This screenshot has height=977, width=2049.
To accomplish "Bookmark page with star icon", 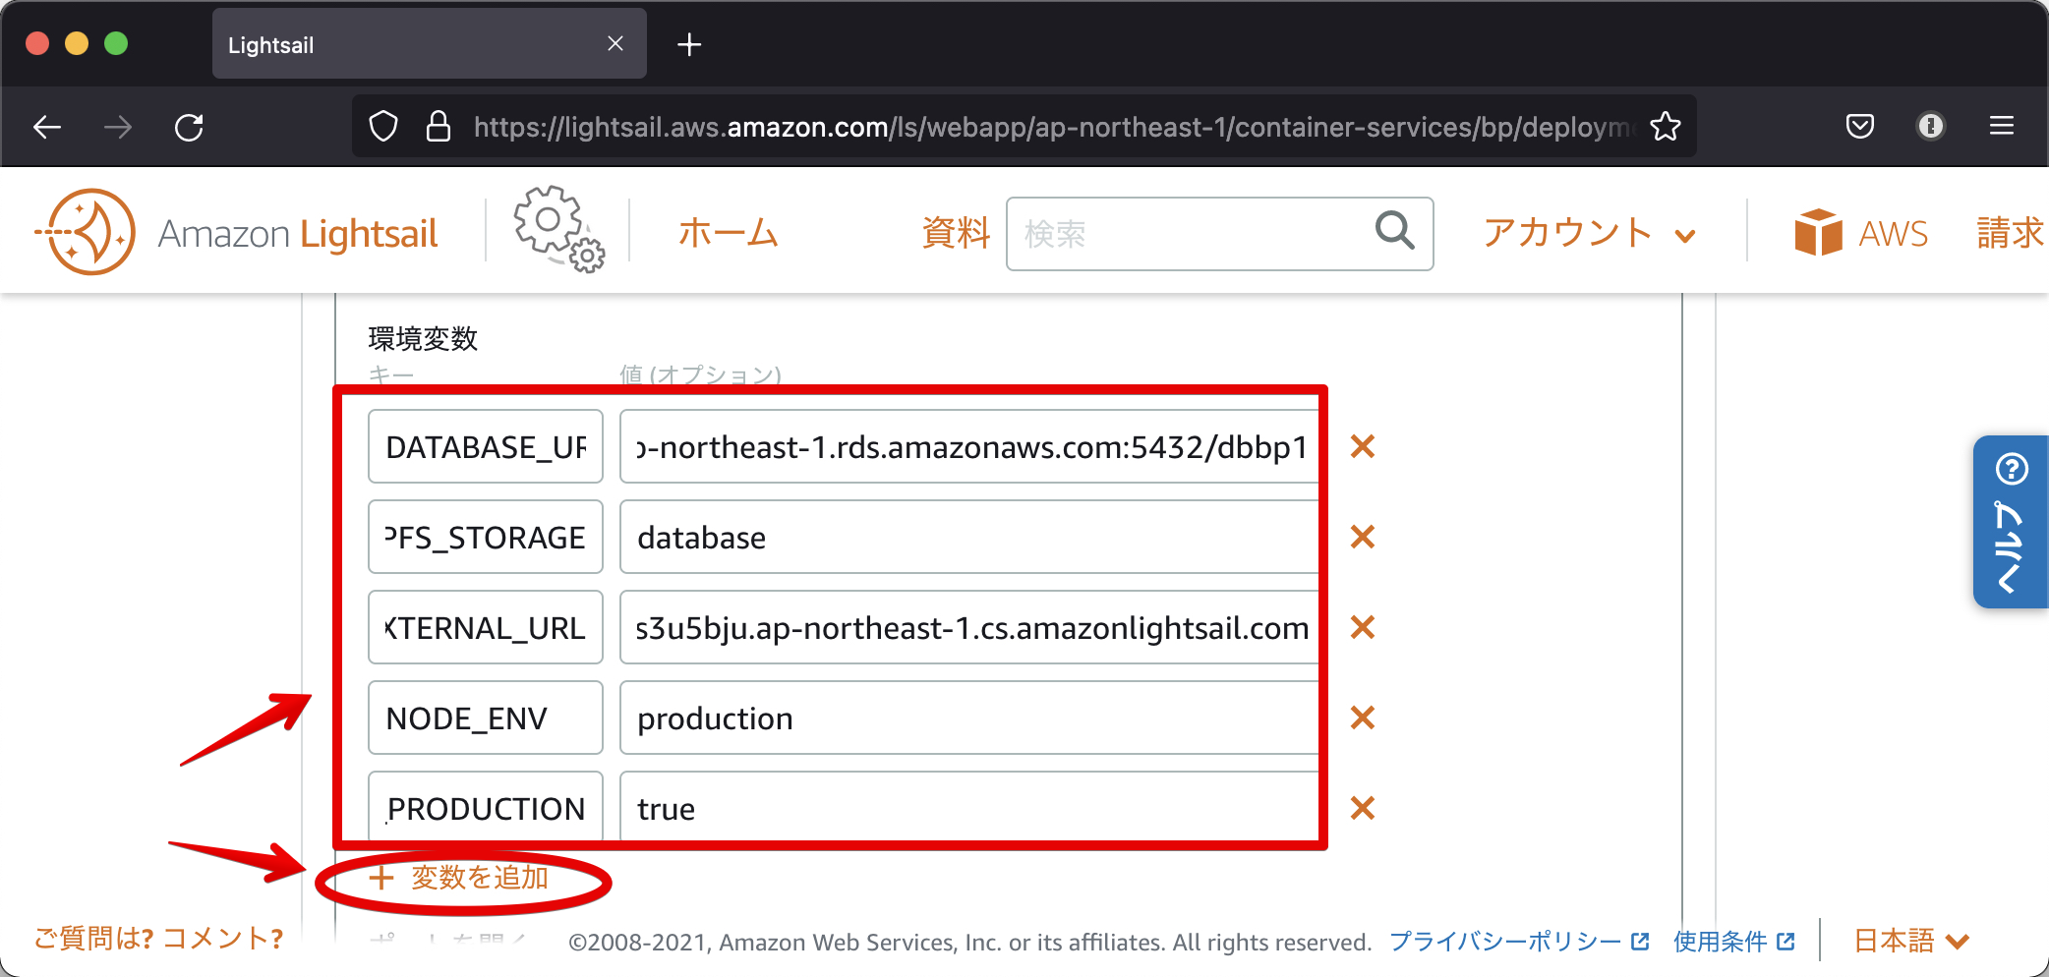I will coord(1666,127).
